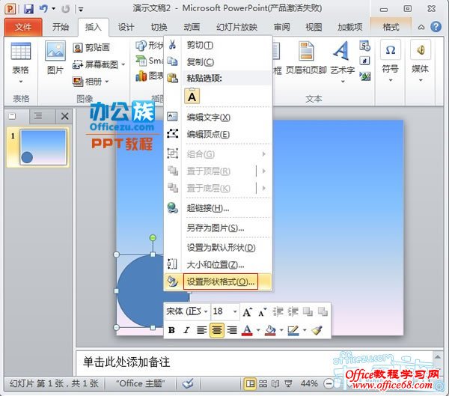Click the paste option A icon
Viewport: 449px width, 396px height.
pyautogui.click(x=192, y=96)
